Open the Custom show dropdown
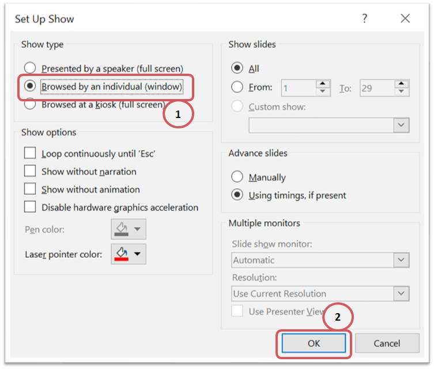 click(x=401, y=125)
